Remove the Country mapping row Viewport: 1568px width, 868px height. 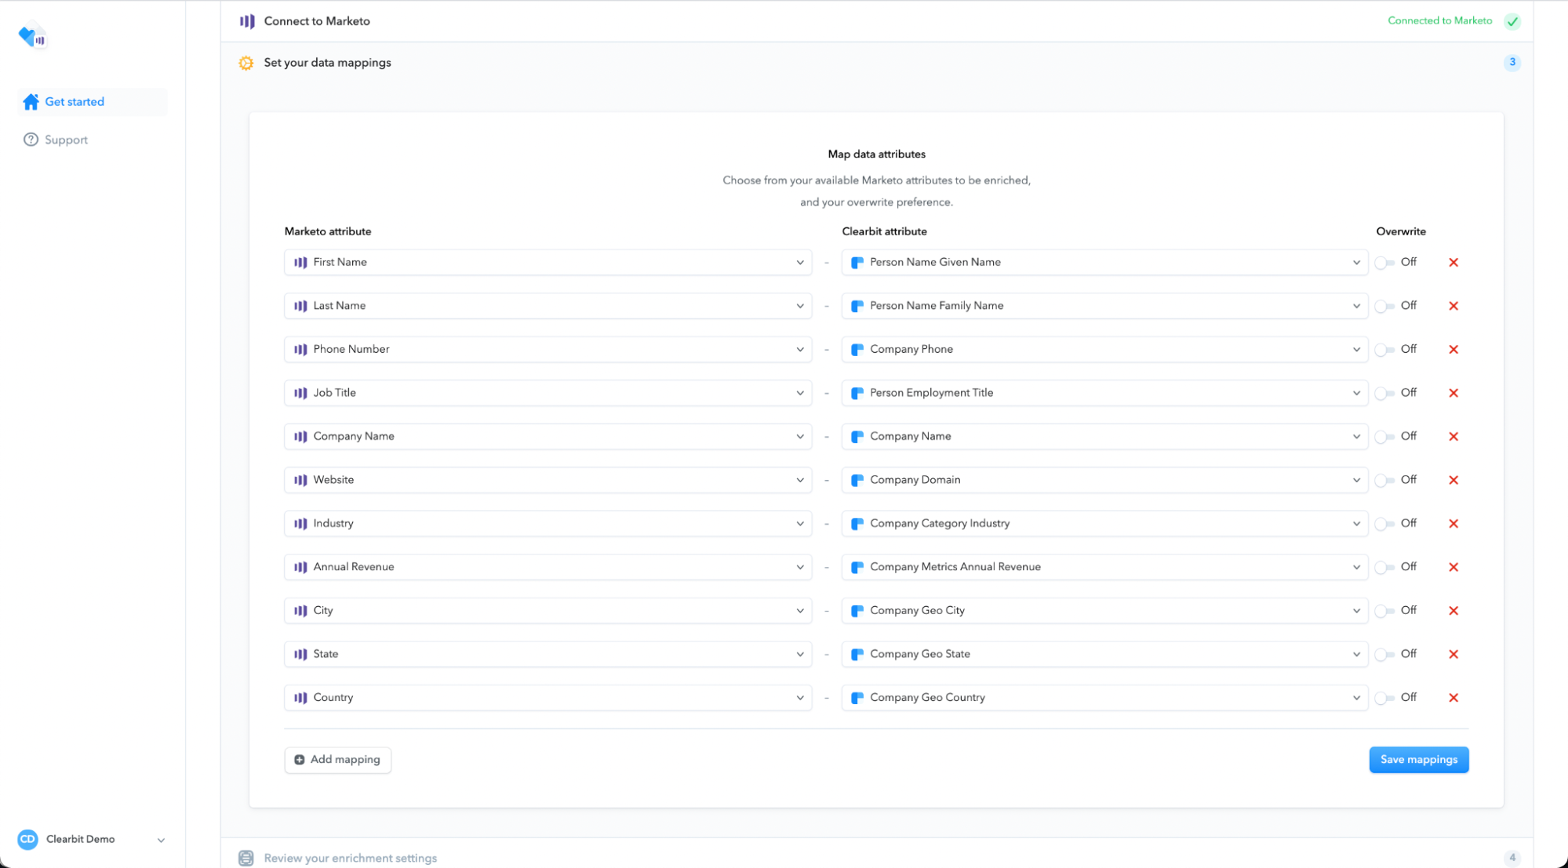coord(1453,698)
